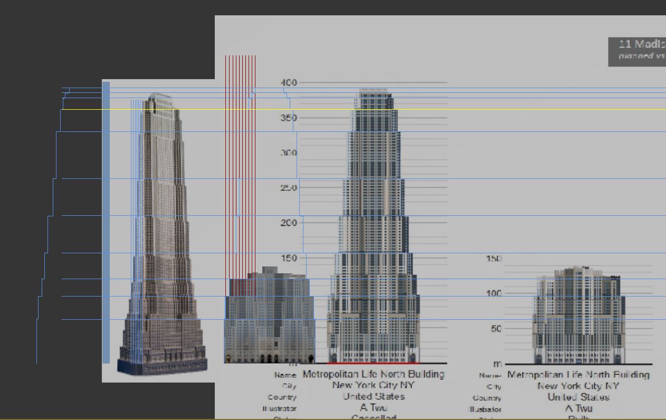Select the light blue vertical bar object
Image resolution: width=666 pixels, height=420 pixels.
pos(106,222)
